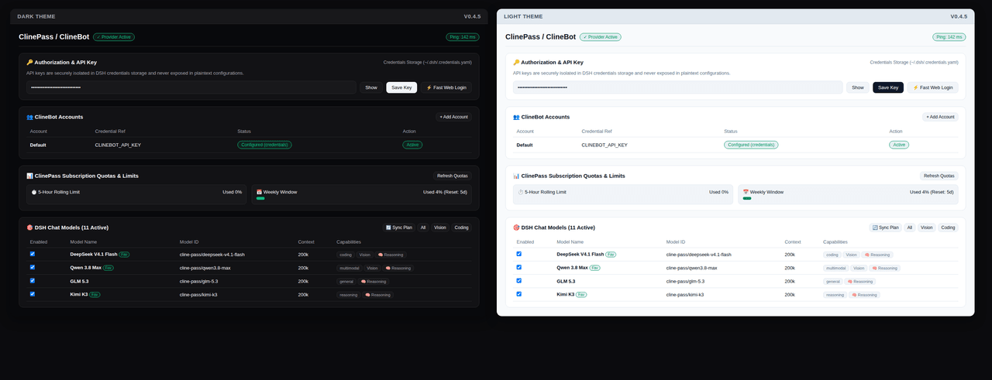The image size is (992, 380).
Task: Click Show key button in dark theme panel
Action: tap(371, 87)
